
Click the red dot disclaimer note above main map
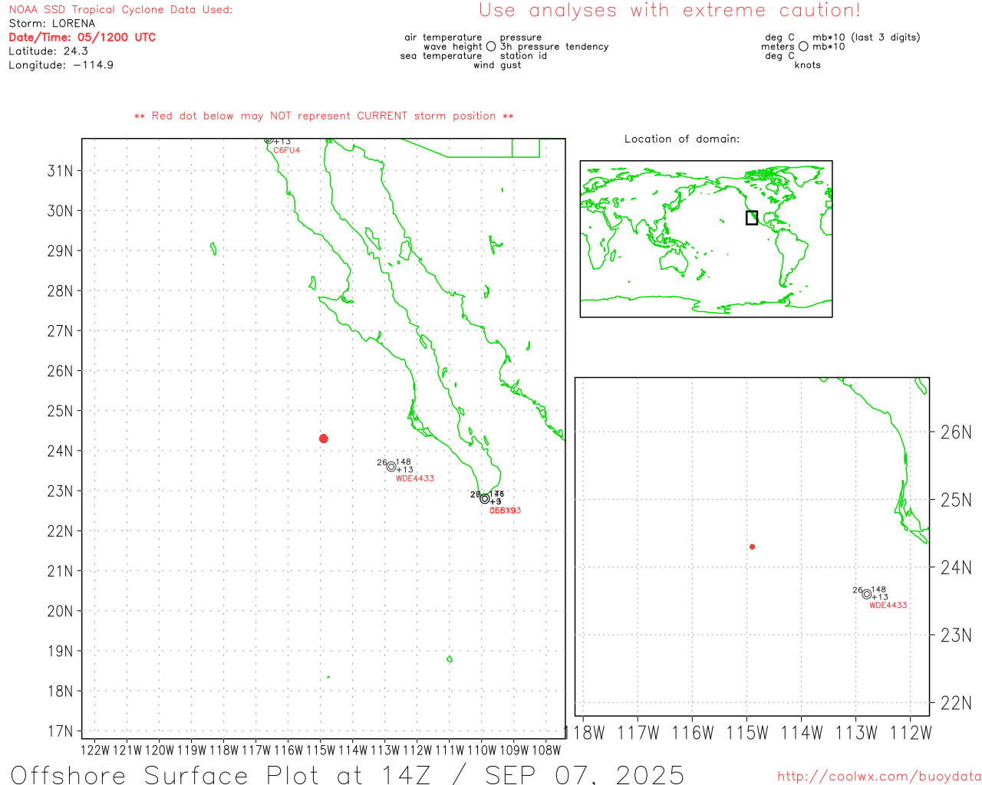tap(324, 116)
